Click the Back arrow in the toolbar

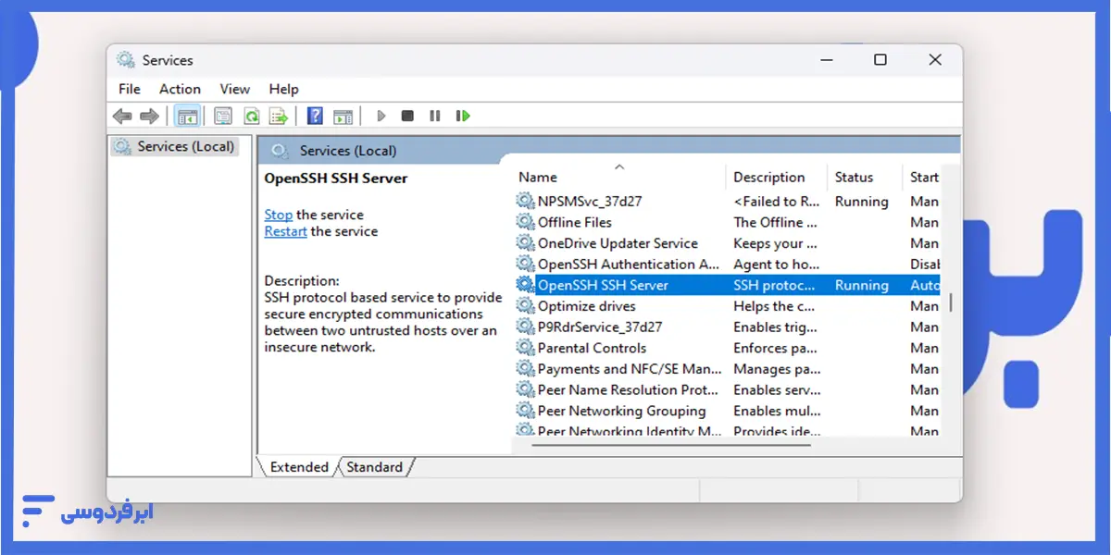pyautogui.click(x=121, y=116)
